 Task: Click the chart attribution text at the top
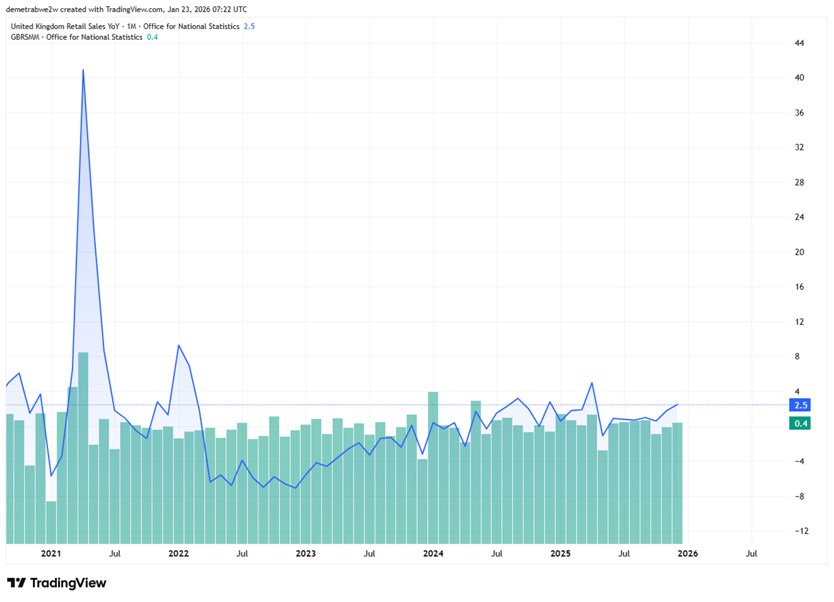coord(126,9)
